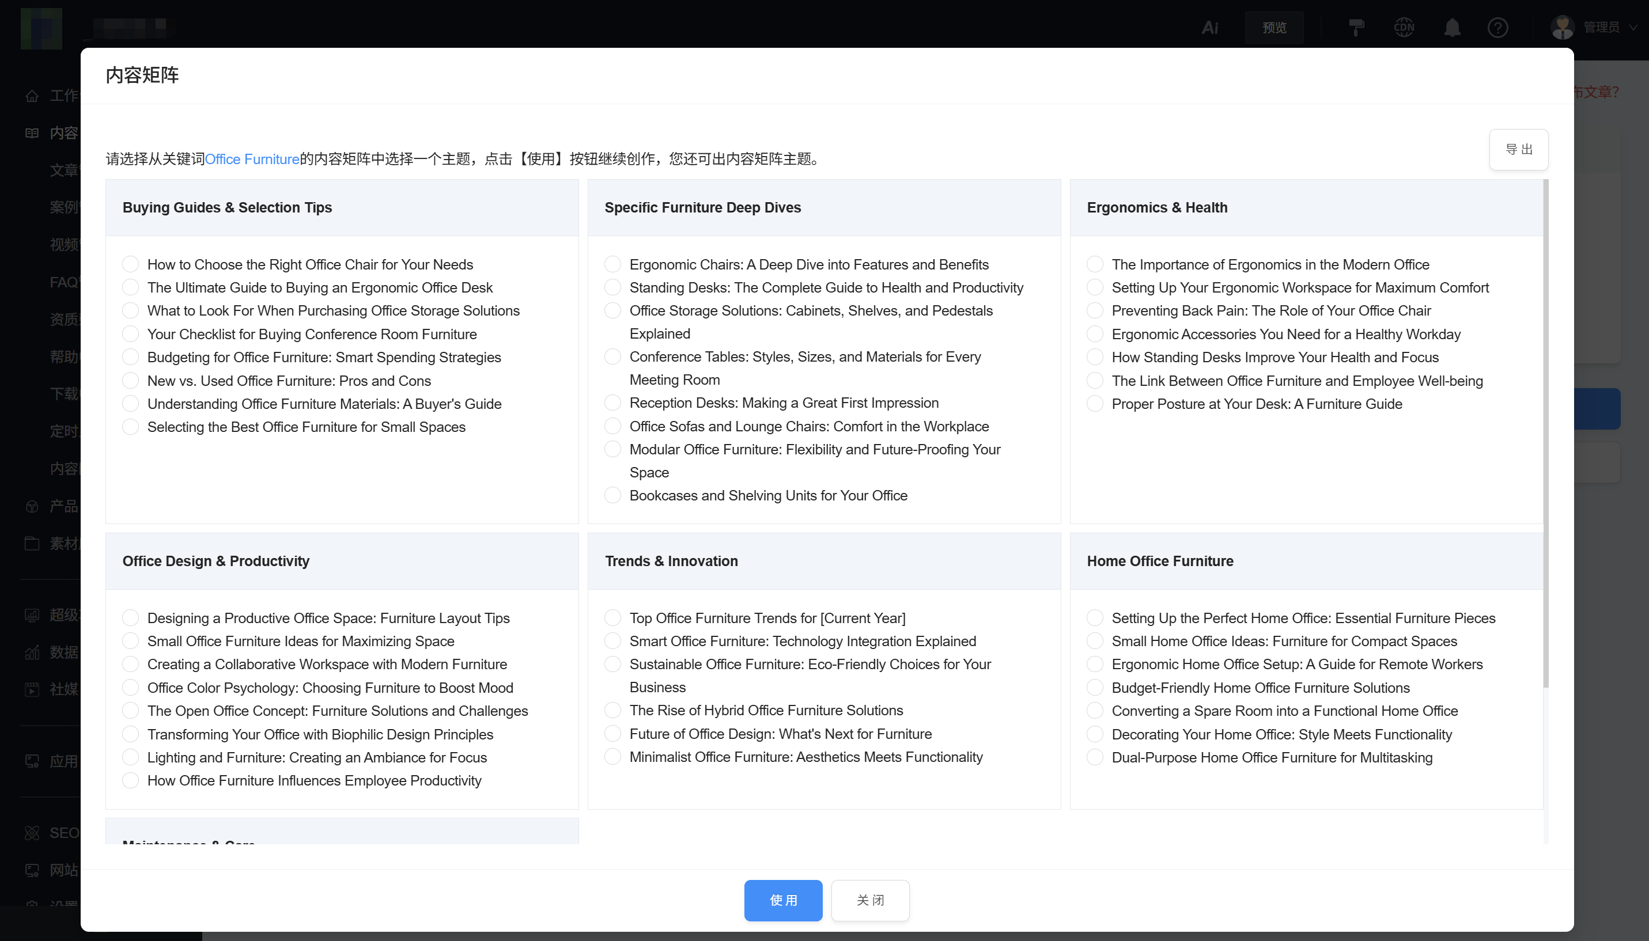Image resolution: width=1649 pixels, height=941 pixels.
Task: Click the help question mark icon
Action: click(1497, 27)
